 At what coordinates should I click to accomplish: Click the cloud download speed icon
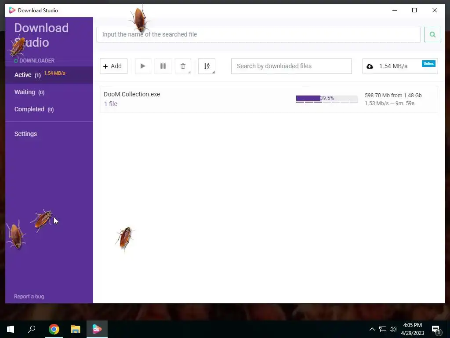click(370, 66)
